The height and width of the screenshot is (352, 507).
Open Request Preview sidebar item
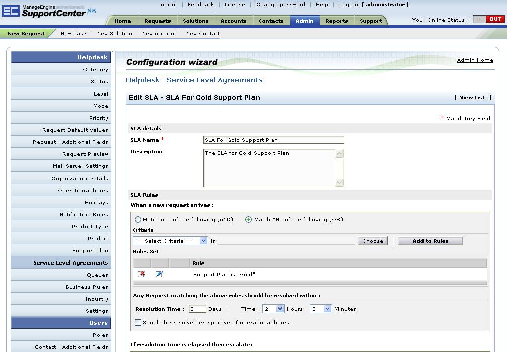coord(61,154)
